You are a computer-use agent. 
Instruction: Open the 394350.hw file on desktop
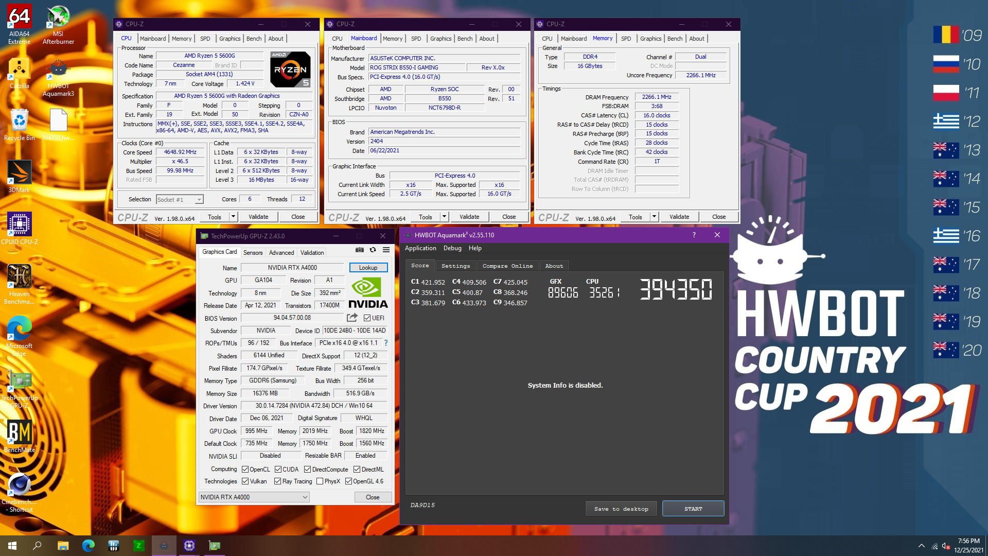pyautogui.click(x=58, y=125)
